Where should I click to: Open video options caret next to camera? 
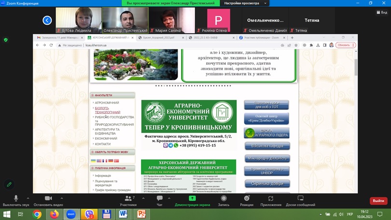click(x=62, y=198)
